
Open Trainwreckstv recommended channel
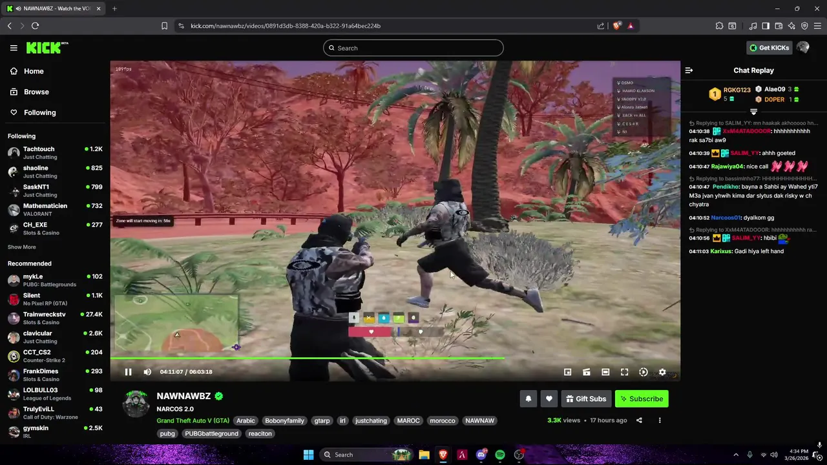55,318
